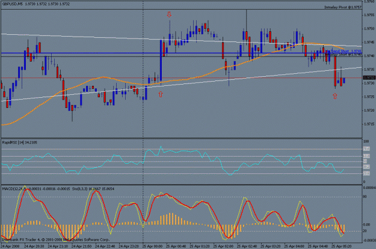Click red up-arrow signal below latest candles
This screenshot has width=376, height=249.
pos(334,96)
